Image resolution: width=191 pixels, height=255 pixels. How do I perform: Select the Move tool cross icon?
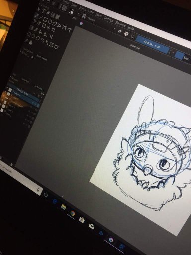point(49,28)
